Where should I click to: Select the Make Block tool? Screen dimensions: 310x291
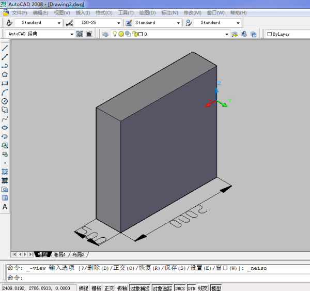click(5, 155)
